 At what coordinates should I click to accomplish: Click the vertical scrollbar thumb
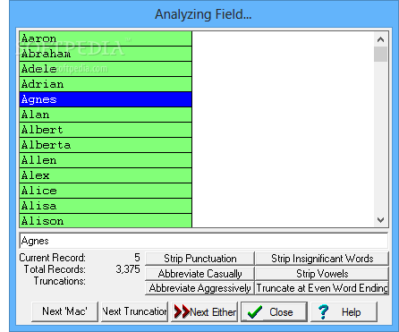[380, 54]
